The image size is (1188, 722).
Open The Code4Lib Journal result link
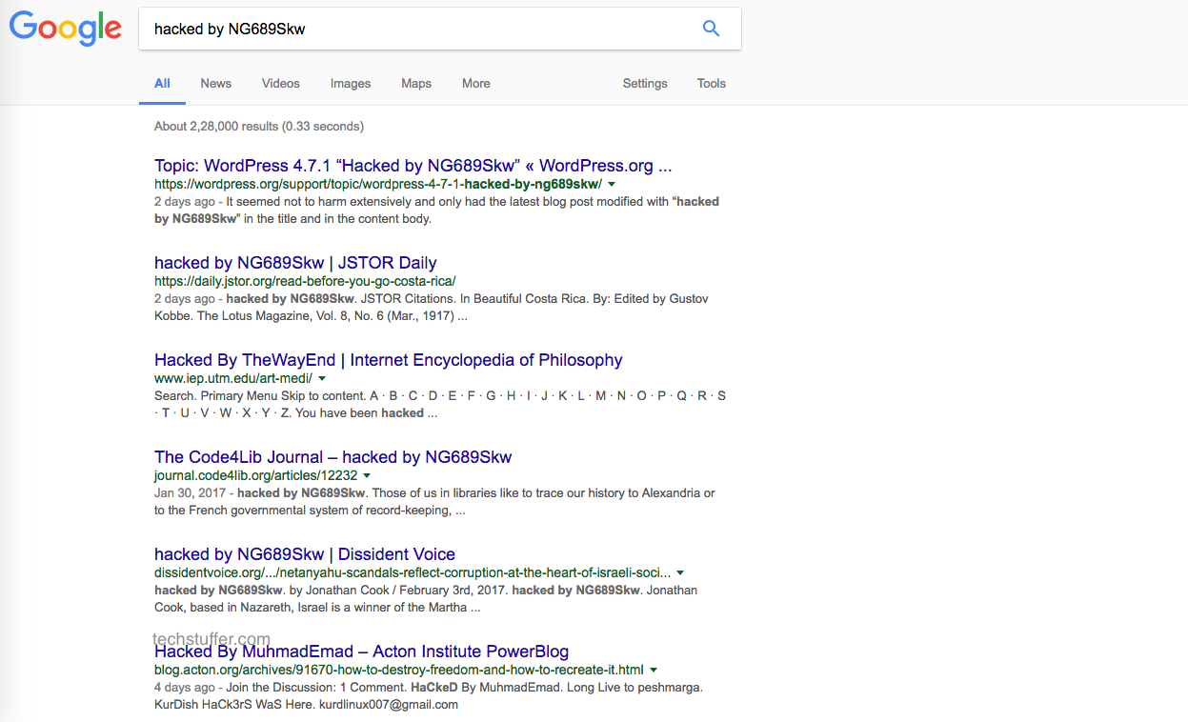[x=333, y=457]
